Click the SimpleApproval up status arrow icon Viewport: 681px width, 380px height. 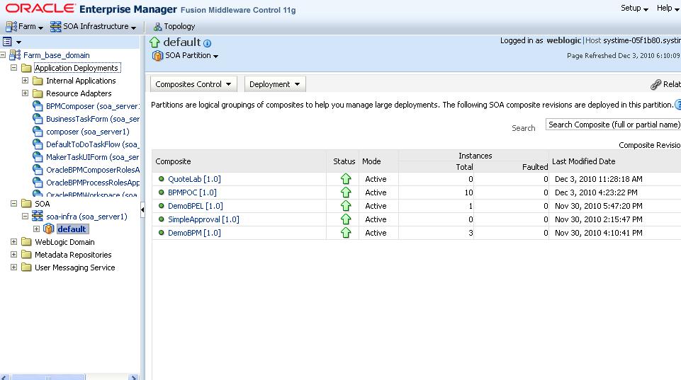(346, 219)
